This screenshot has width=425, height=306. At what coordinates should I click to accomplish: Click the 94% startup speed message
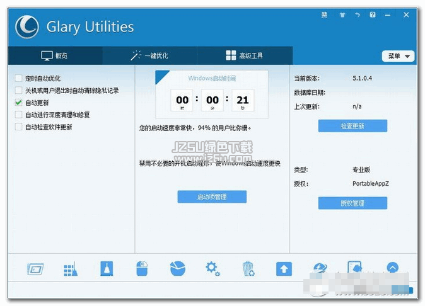195,128
